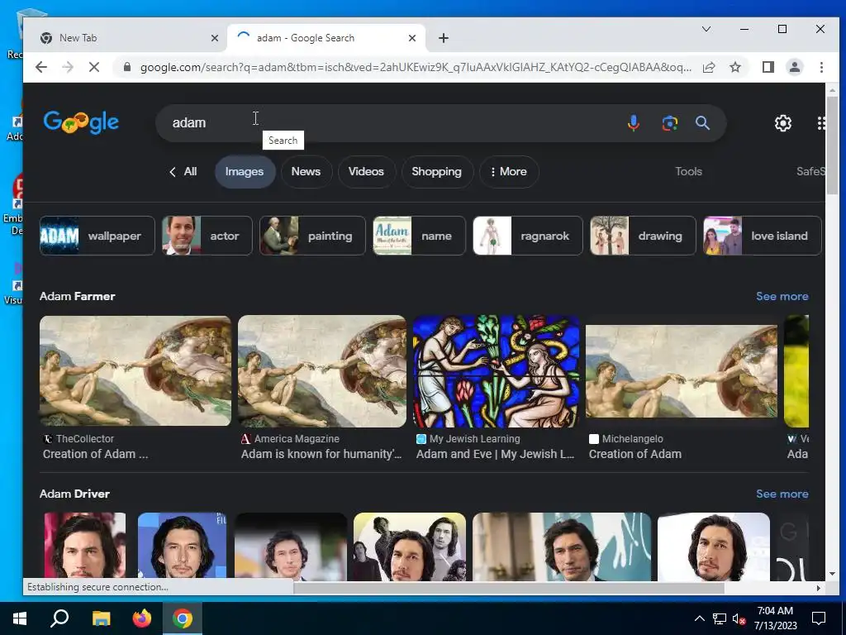Open Chrome side panel icon
The width and height of the screenshot is (846, 635).
pos(768,67)
